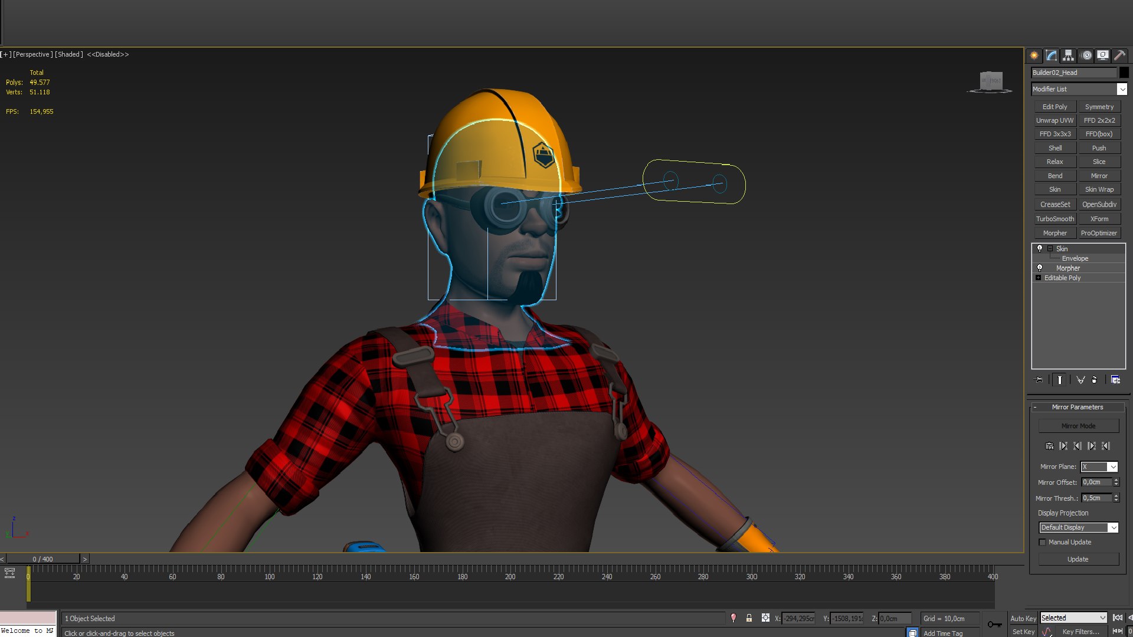Open the Default Display projection dropdown
This screenshot has height=637, width=1133.
1078,527
